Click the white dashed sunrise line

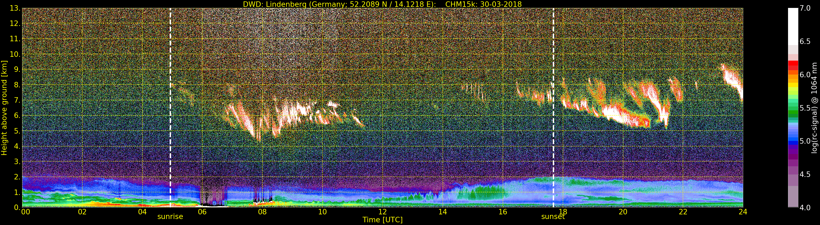[170, 108]
